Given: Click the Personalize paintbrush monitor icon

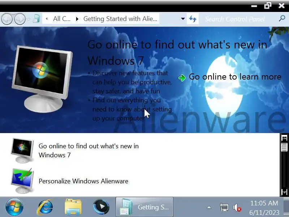Looking at the screenshot, I should pyautogui.click(x=22, y=180).
